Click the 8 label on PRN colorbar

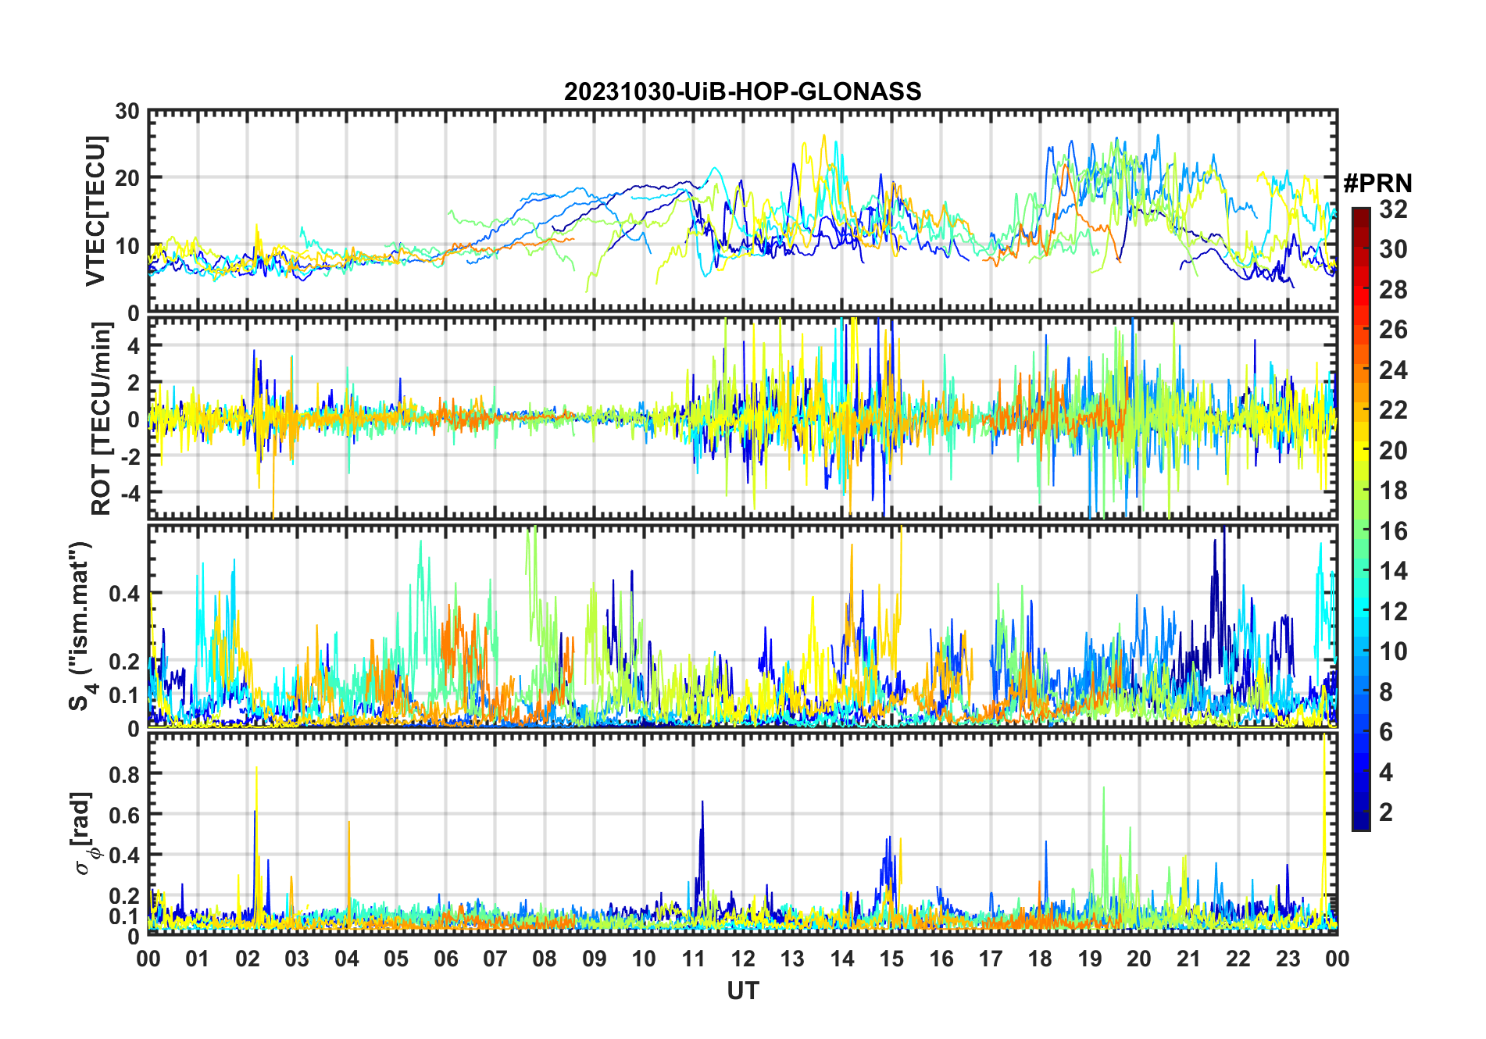coord(1386,691)
